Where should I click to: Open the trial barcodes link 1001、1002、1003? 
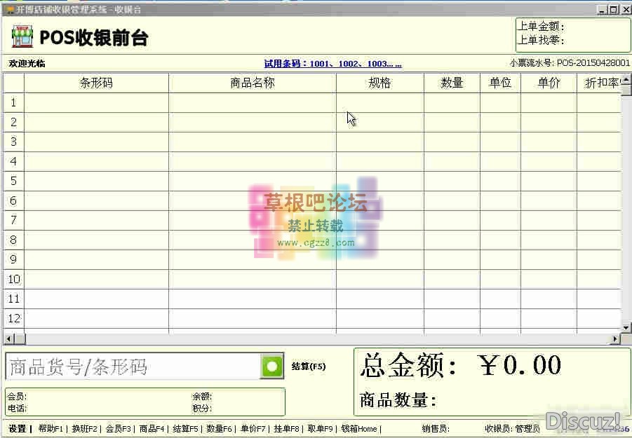tap(331, 62)
